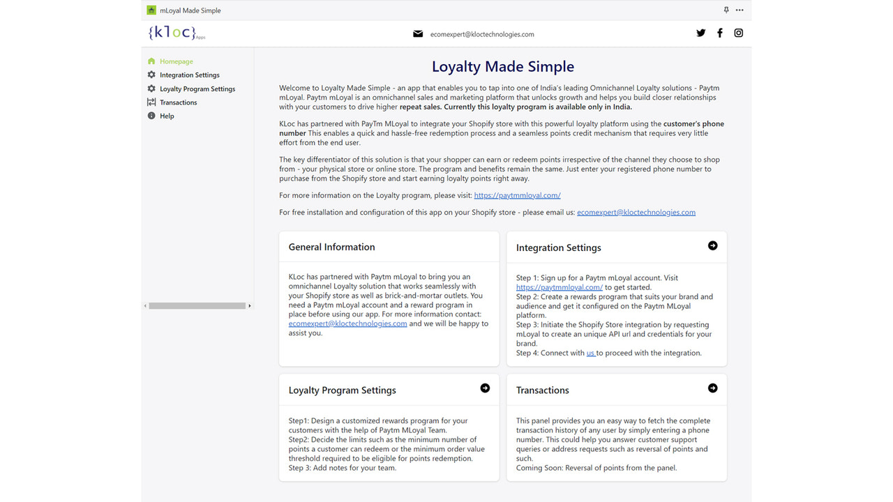Image resolution: width=893 pixels, height=502 pixels.
Task: Open Transactions via its sidebar icon
Action: 151,102
